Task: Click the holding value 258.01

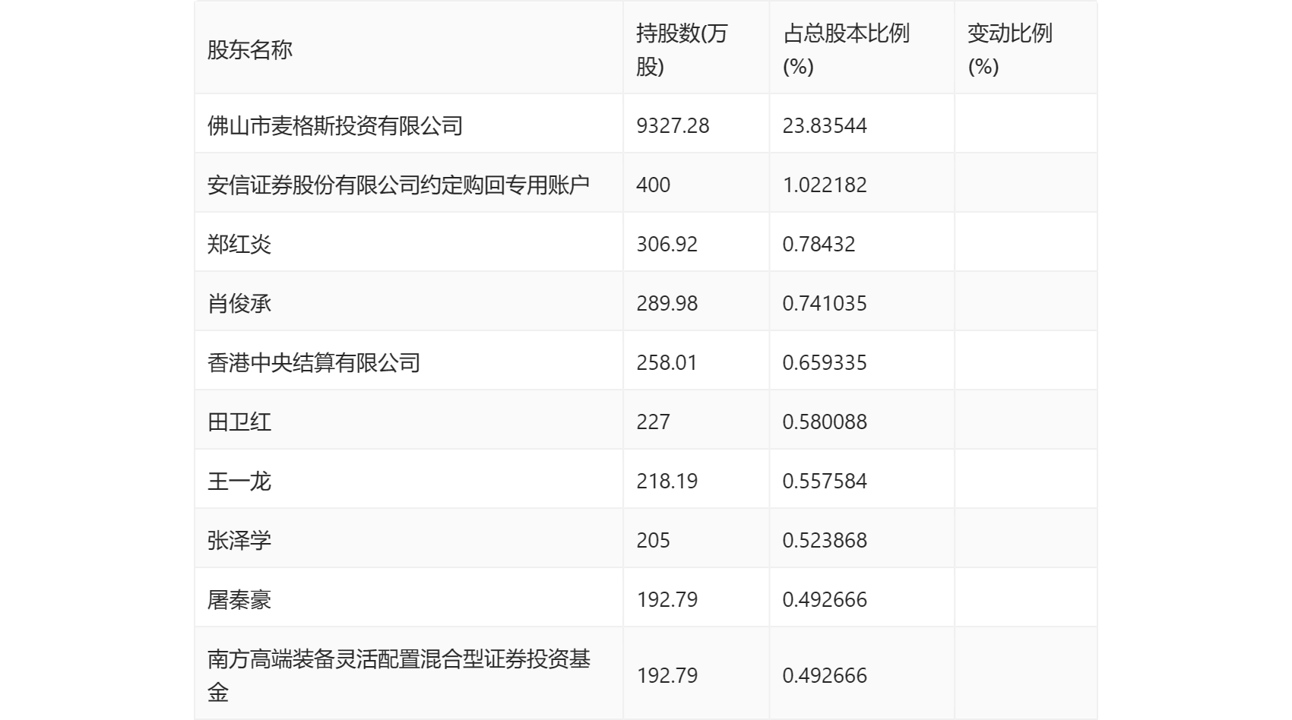Action: click(x=667, y=362)
